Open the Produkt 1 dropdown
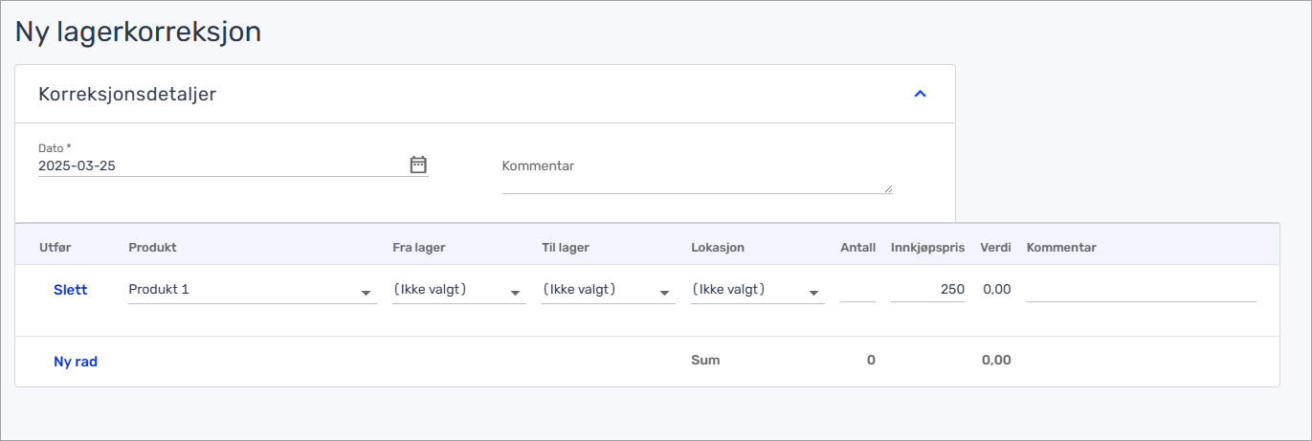1312x441 pixels. click(x=253, y=290)
